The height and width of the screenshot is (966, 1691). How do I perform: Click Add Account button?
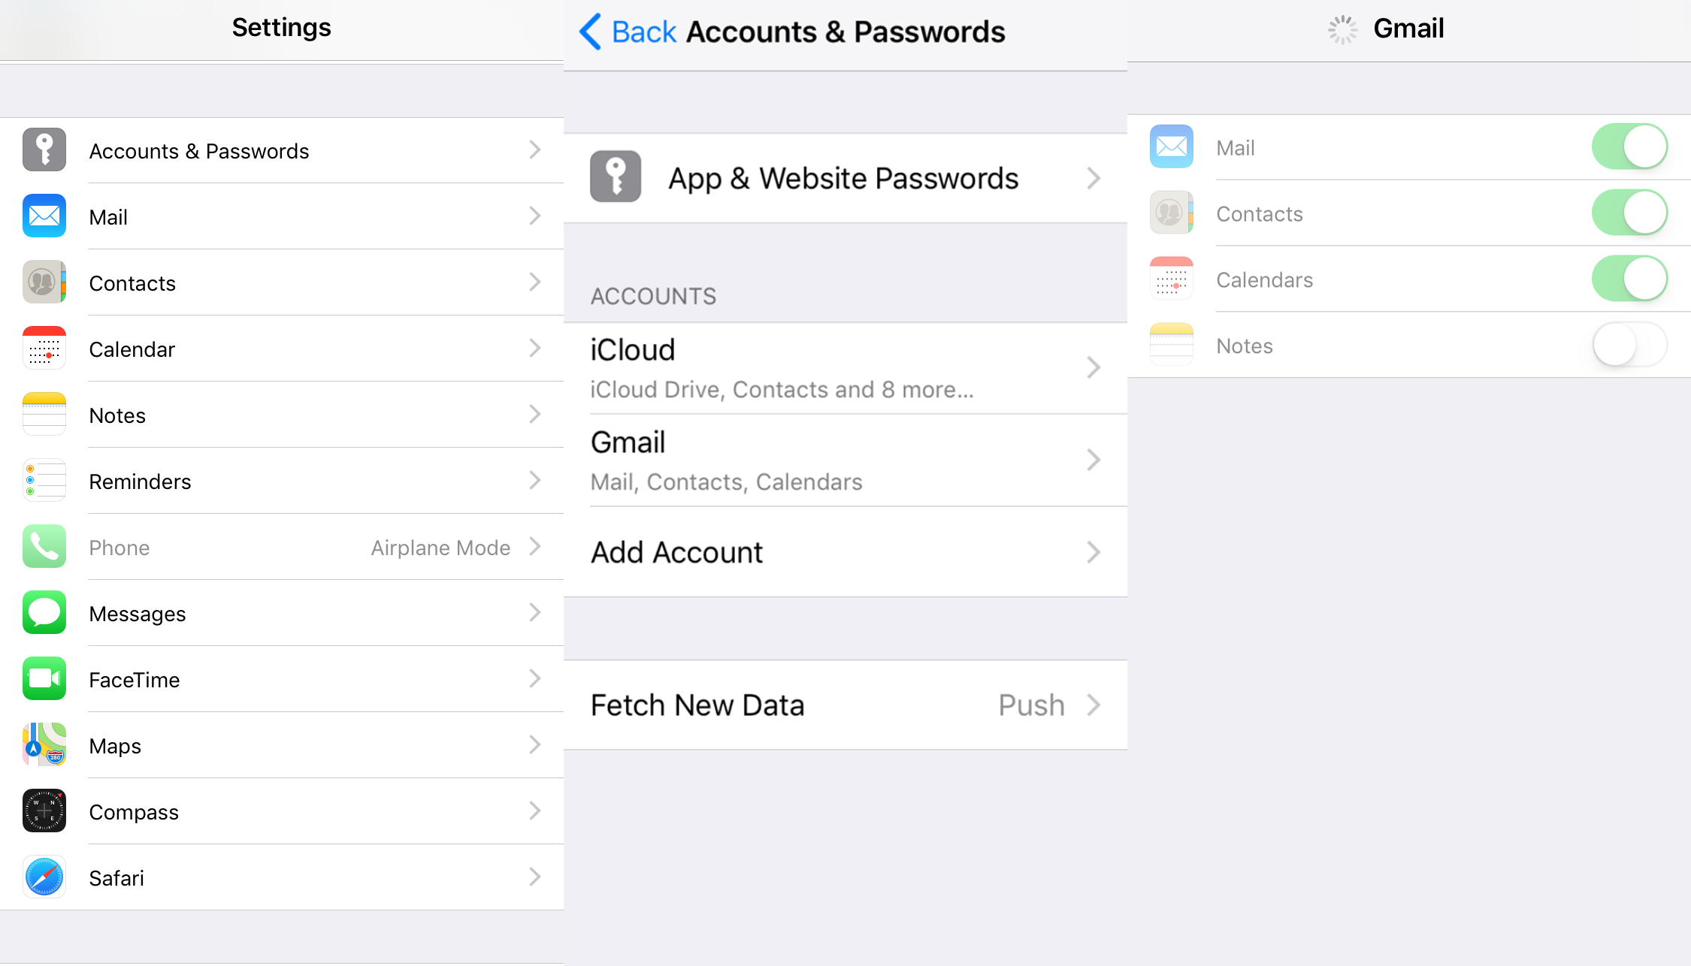pos(845,551)
